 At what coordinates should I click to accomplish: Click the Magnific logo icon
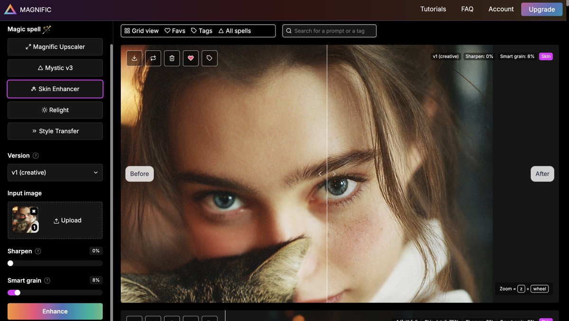11,9
